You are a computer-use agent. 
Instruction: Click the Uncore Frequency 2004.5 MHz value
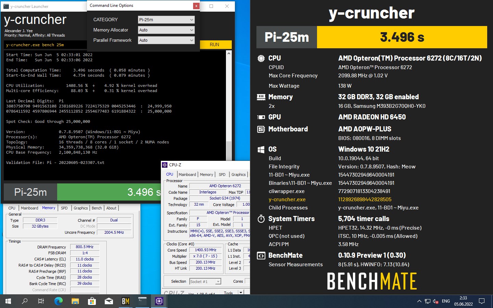point(114,232)
